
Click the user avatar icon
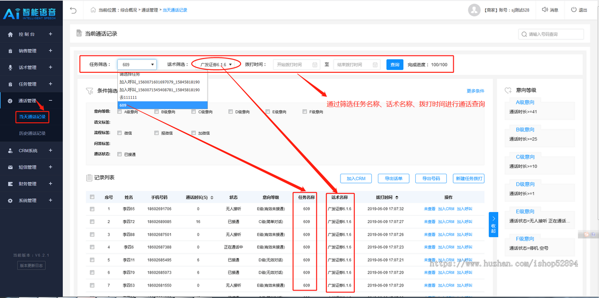point(474,10)
